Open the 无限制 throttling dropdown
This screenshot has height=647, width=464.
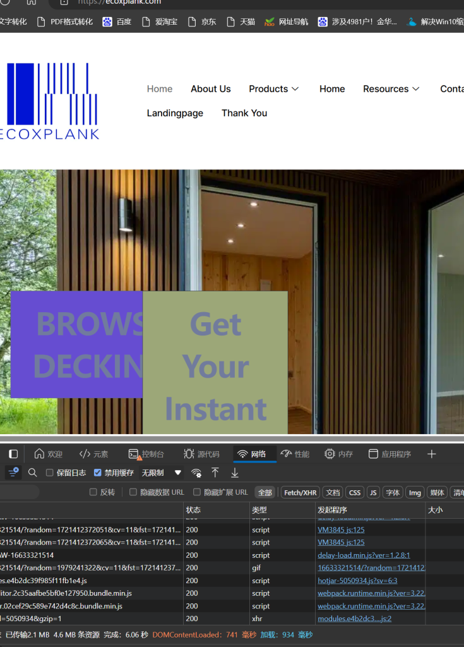tap(162, 473)
